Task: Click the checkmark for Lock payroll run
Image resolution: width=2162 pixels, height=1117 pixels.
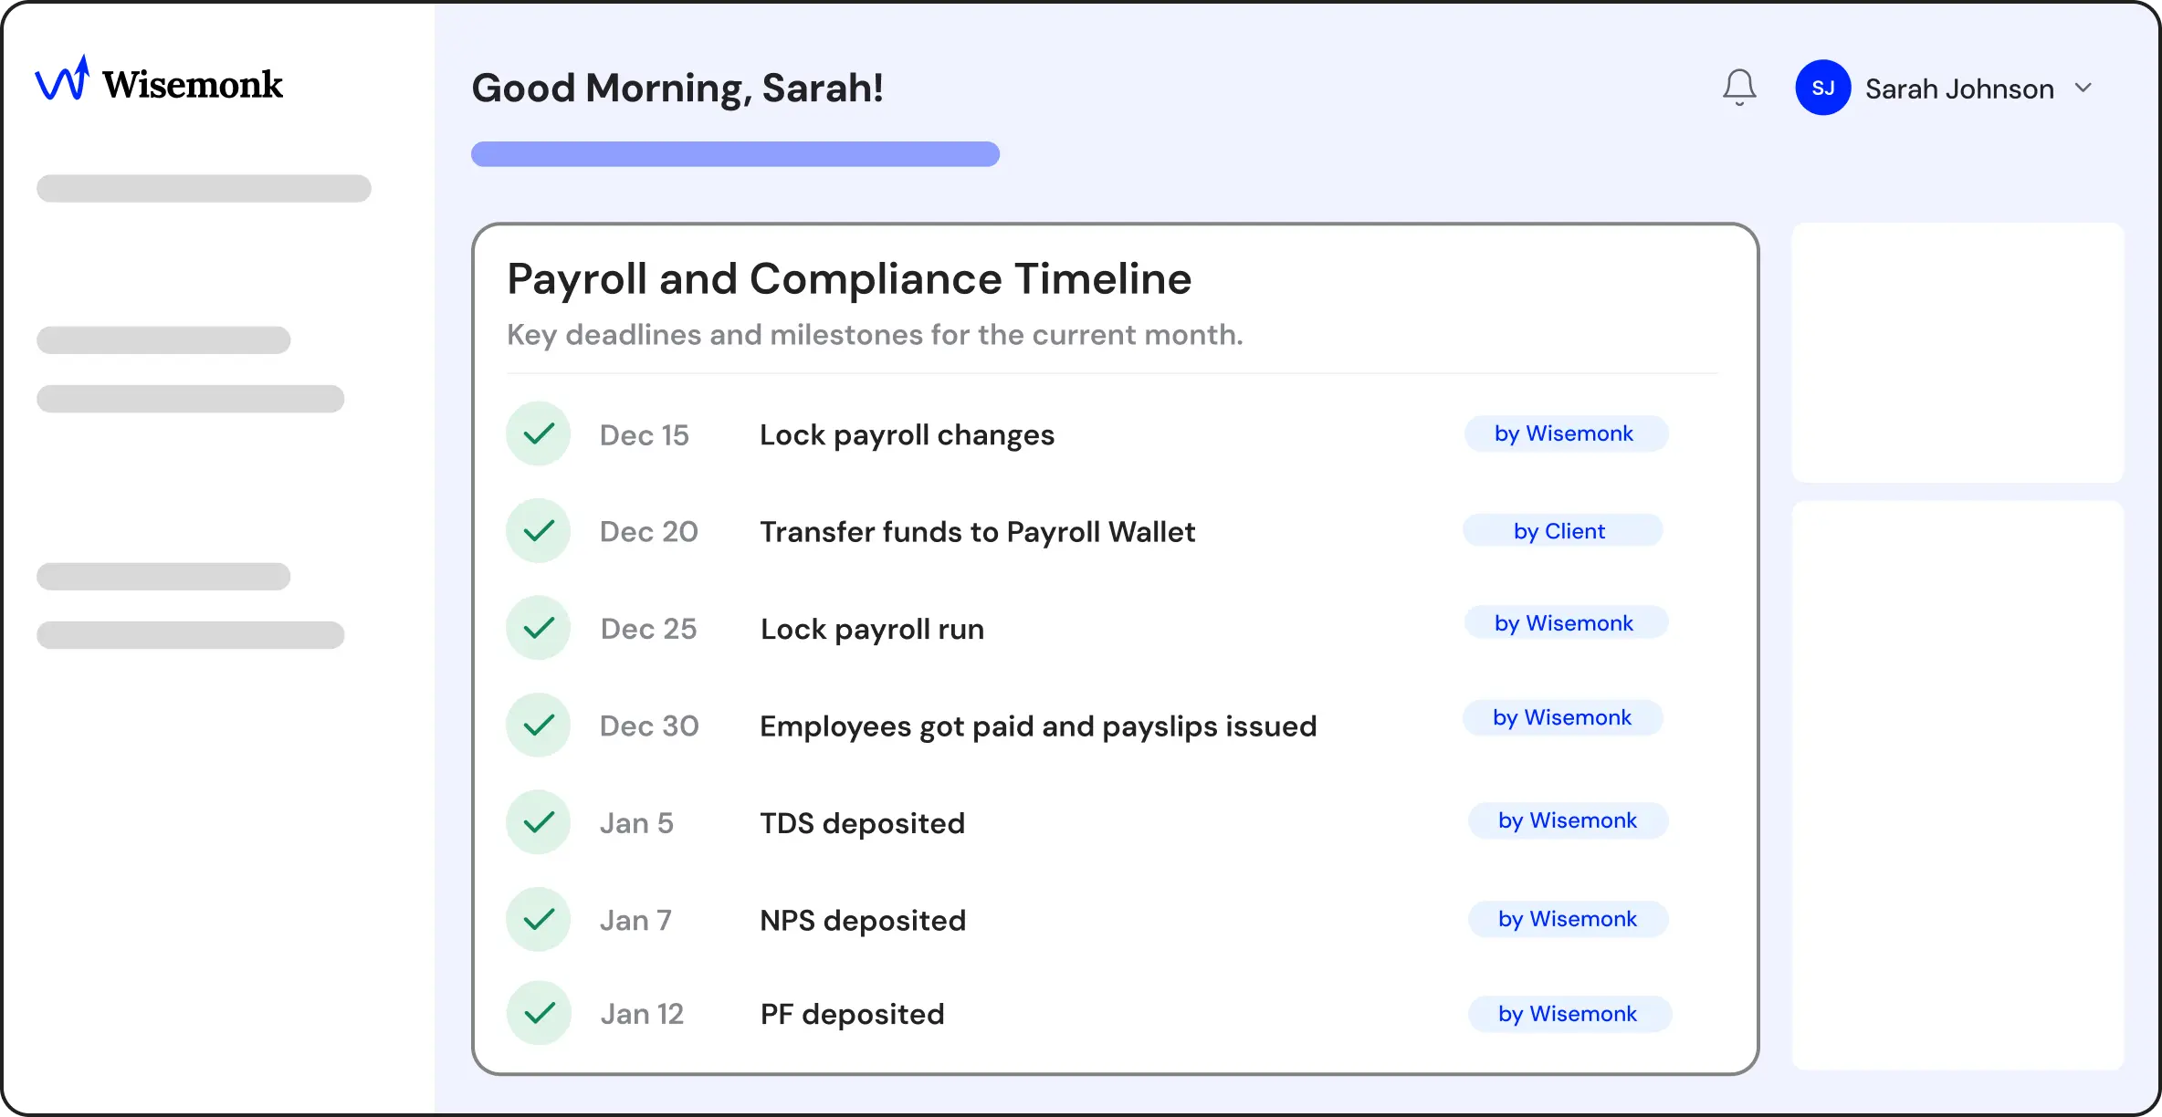Action: [539, 628]
